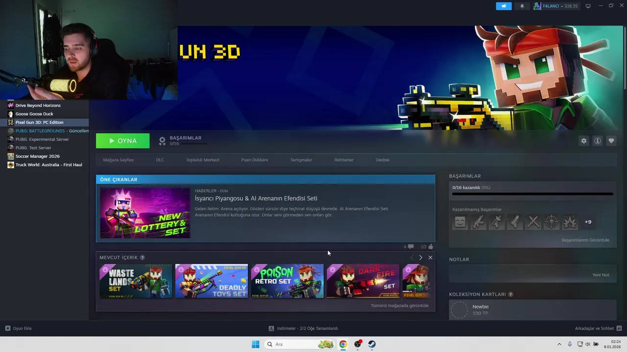Create a Yeni Not note

[x=601, y=275]
